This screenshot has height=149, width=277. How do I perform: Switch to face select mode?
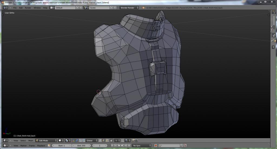(x=107, y=141)
